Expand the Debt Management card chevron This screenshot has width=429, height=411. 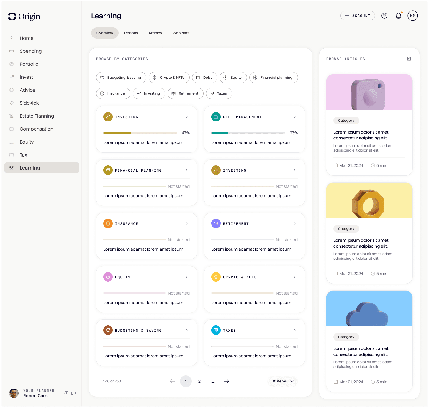(294, 117)
